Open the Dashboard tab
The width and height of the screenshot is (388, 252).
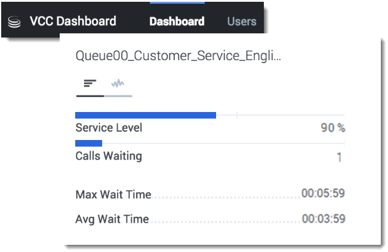tap(177, 21)
